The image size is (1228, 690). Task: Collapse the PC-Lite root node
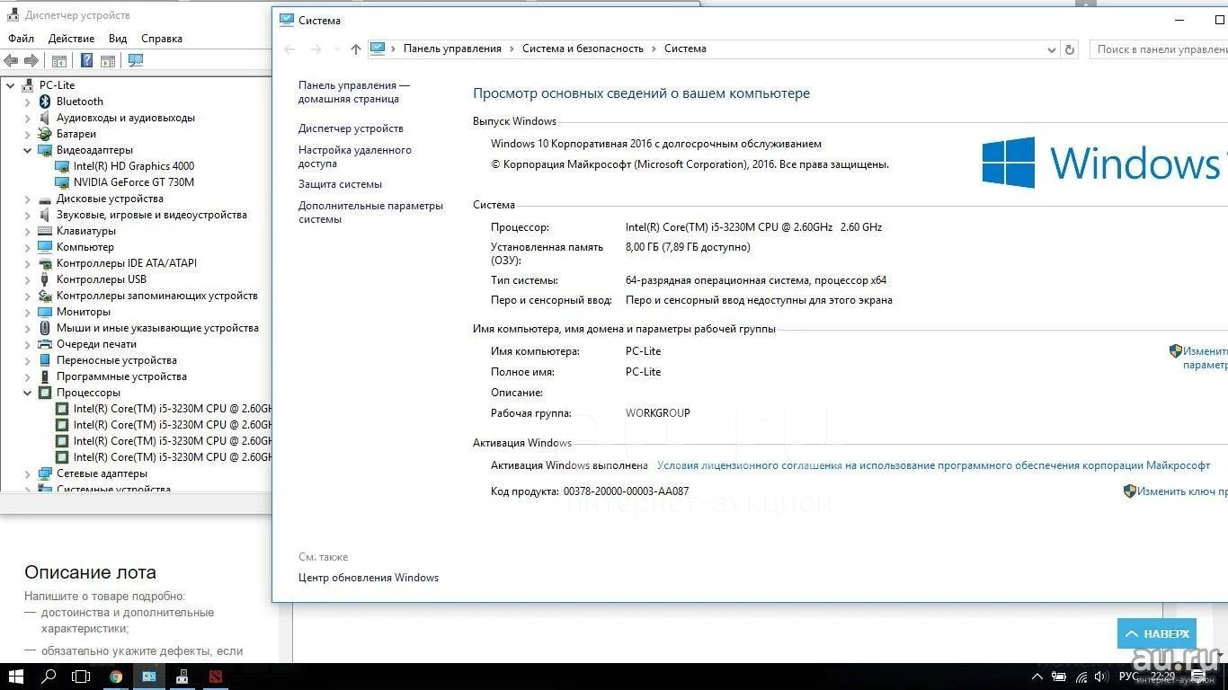point(11,85)
